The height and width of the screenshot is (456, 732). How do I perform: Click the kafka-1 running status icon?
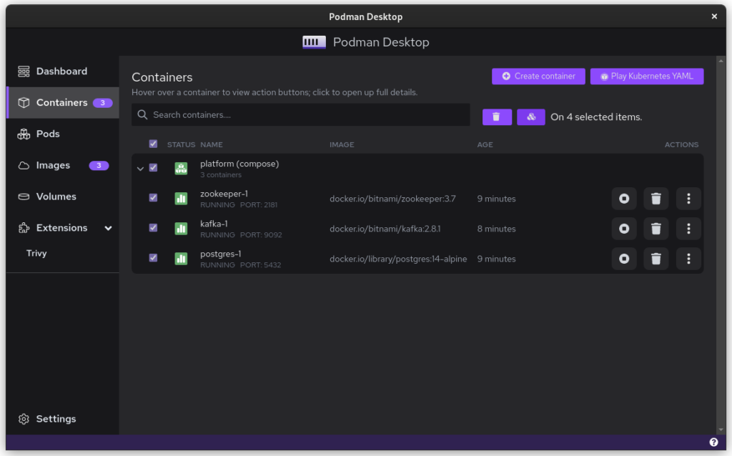click(181, 229)
